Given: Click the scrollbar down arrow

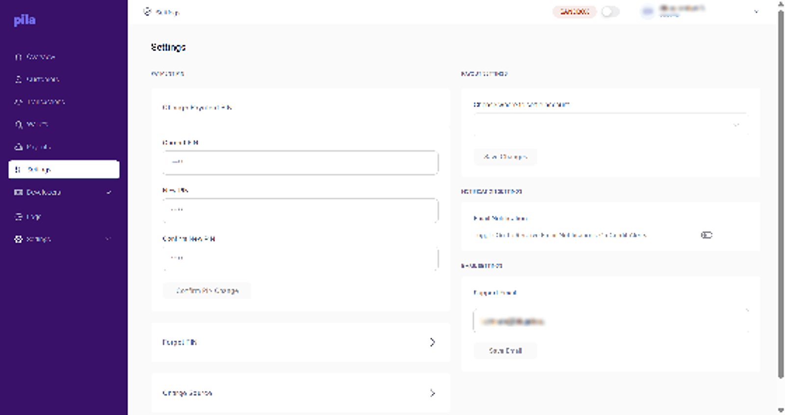Looking at the screenshot, I should click(781, 411).
